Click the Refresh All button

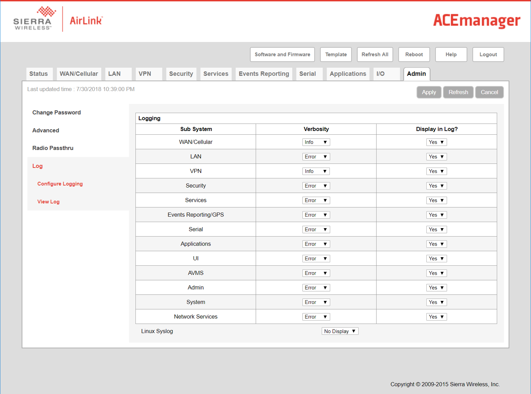coord(375,55)
